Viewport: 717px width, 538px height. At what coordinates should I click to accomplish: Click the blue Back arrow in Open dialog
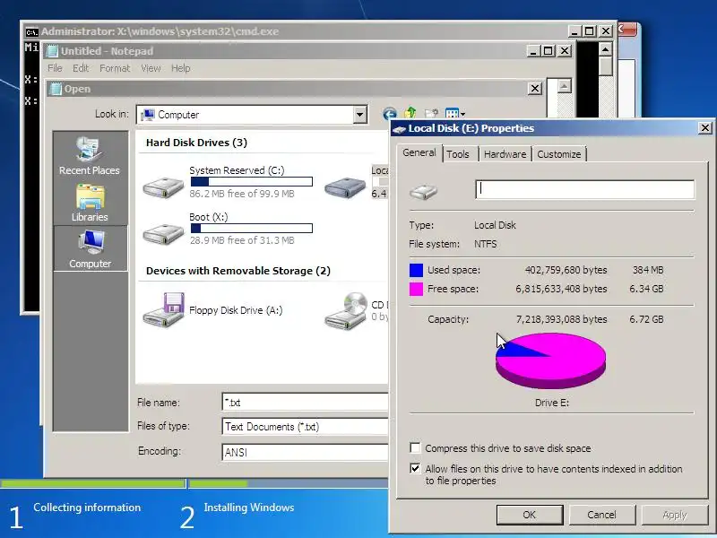tap(390, 114)
